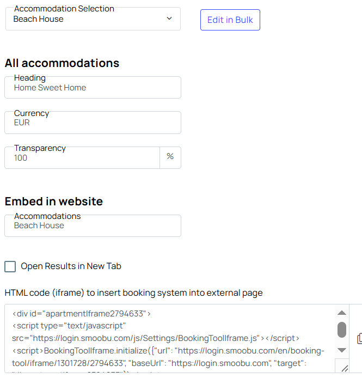Click the resize grip of the HTML code textarea
Screen dimensions: 362x378
pos(345,368)
